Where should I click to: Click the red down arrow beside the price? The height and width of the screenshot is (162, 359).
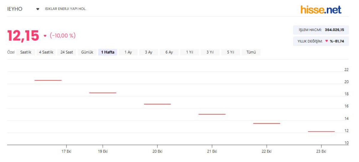pyautogui.click(x=45, y=36)
